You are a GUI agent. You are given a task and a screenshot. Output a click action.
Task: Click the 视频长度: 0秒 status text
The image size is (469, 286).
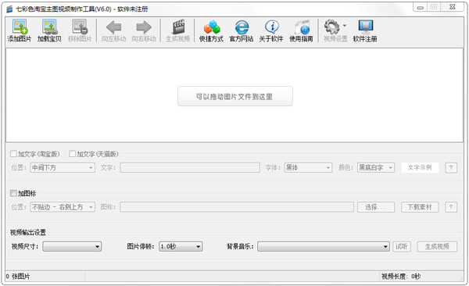tap(401, 277)
